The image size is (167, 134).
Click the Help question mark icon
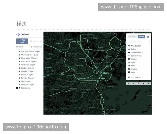pos(129,72)
